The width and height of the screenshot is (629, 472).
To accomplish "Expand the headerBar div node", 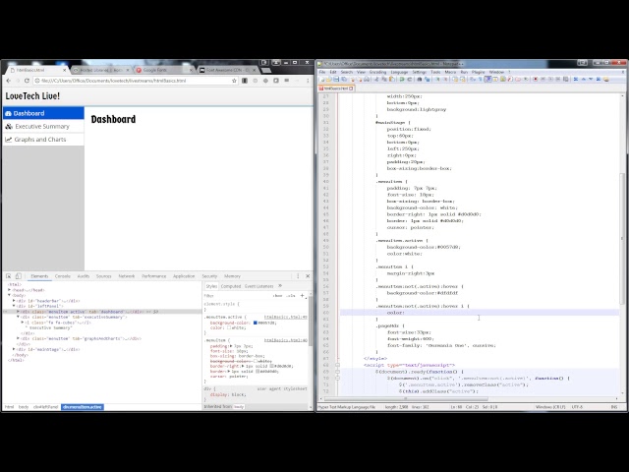I will (x=14, y=301).
